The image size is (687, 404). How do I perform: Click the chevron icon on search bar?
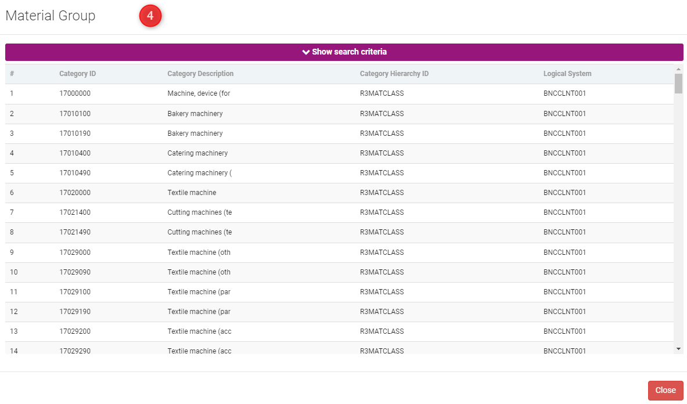pos(305,52)
